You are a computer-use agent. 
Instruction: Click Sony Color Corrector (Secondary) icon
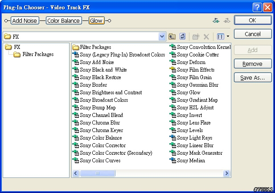click(76, 153)
